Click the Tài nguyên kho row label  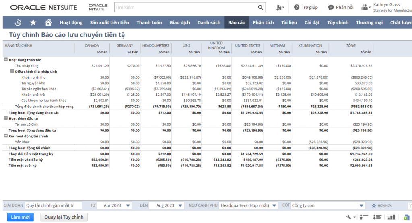tap(33, 83)
